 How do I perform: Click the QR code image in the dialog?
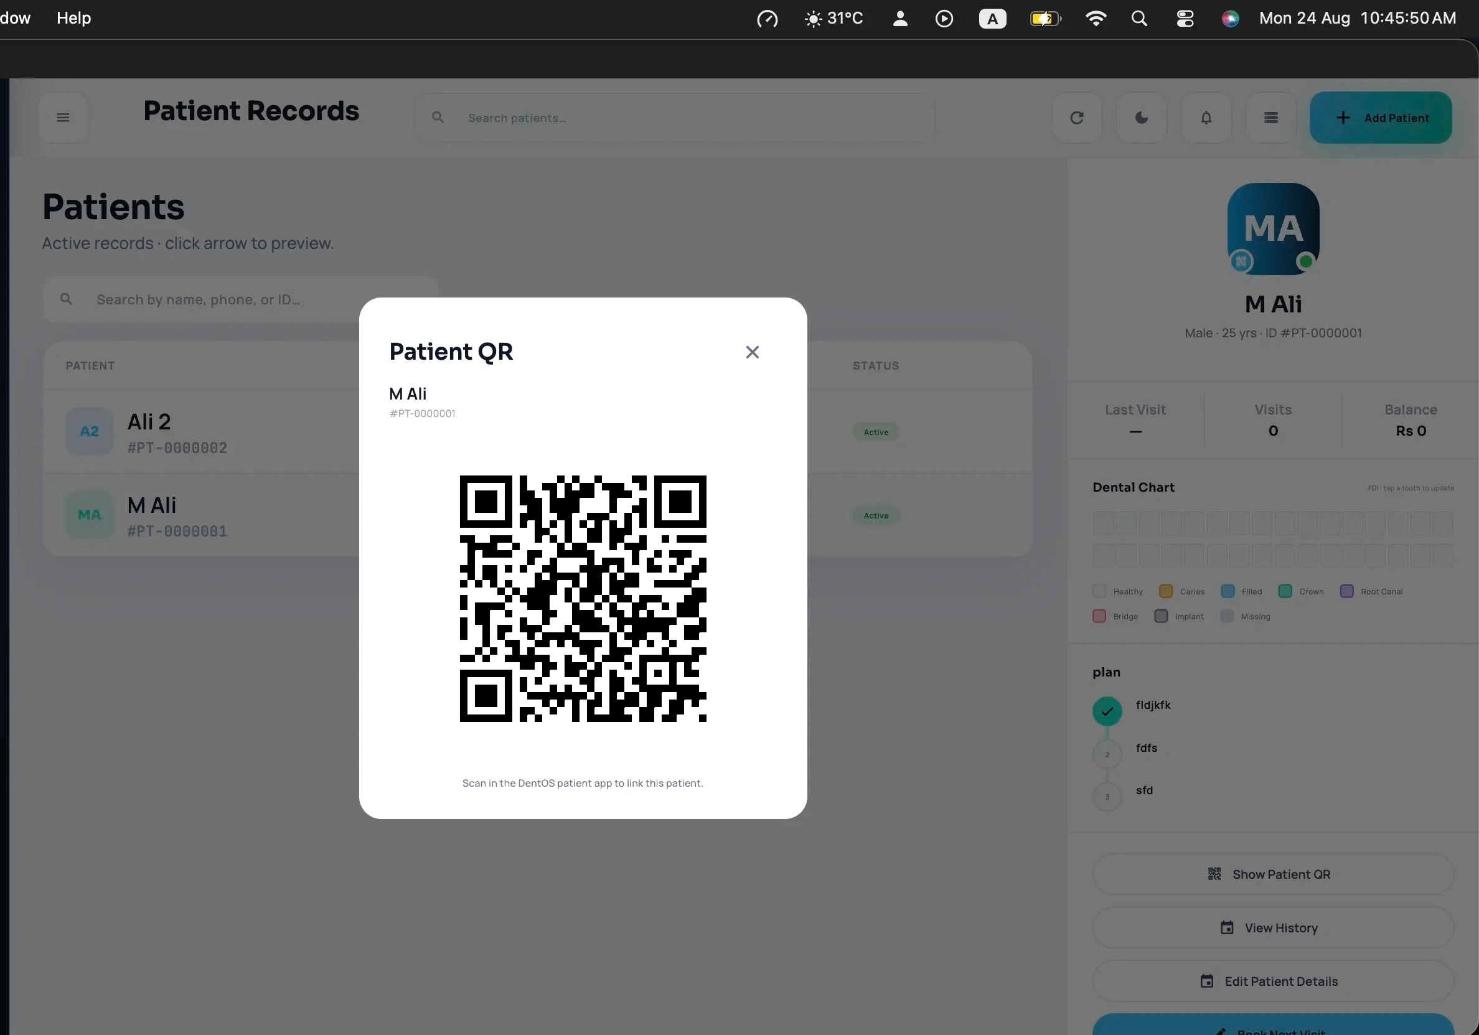click(583, 598)
